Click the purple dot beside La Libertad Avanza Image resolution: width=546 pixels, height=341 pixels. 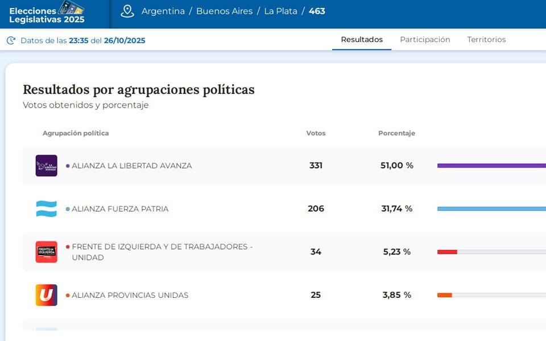[68, 166]
